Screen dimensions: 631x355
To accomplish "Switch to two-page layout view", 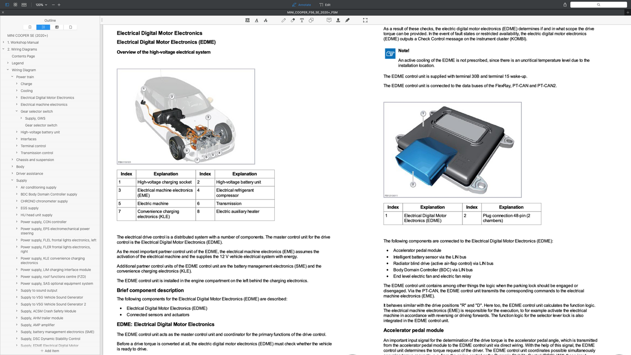I will (x=24, y=4).
